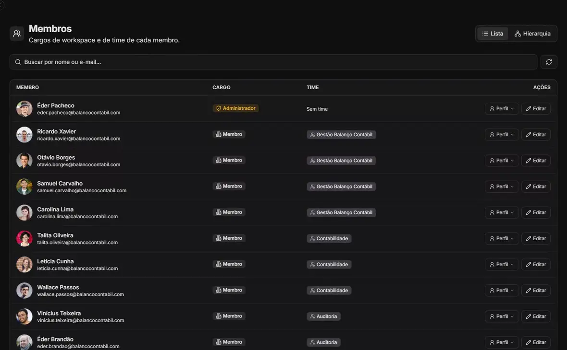Viewport: 567px width, 350px height.
Task: Click Membro badge in Talita Oliveira row
Action: point(229,238)
